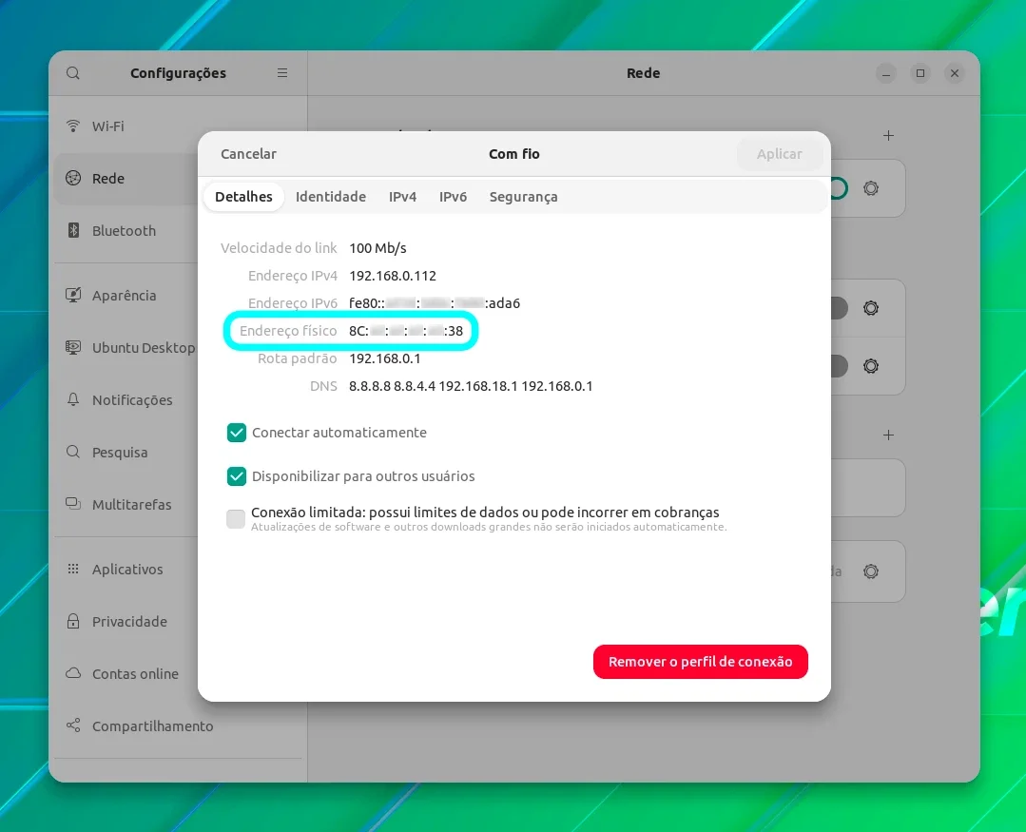This screenshot has width=1026, height=832.
Task: Close the Configurações window
Action: pyautogui.click(x=955, y=73)
